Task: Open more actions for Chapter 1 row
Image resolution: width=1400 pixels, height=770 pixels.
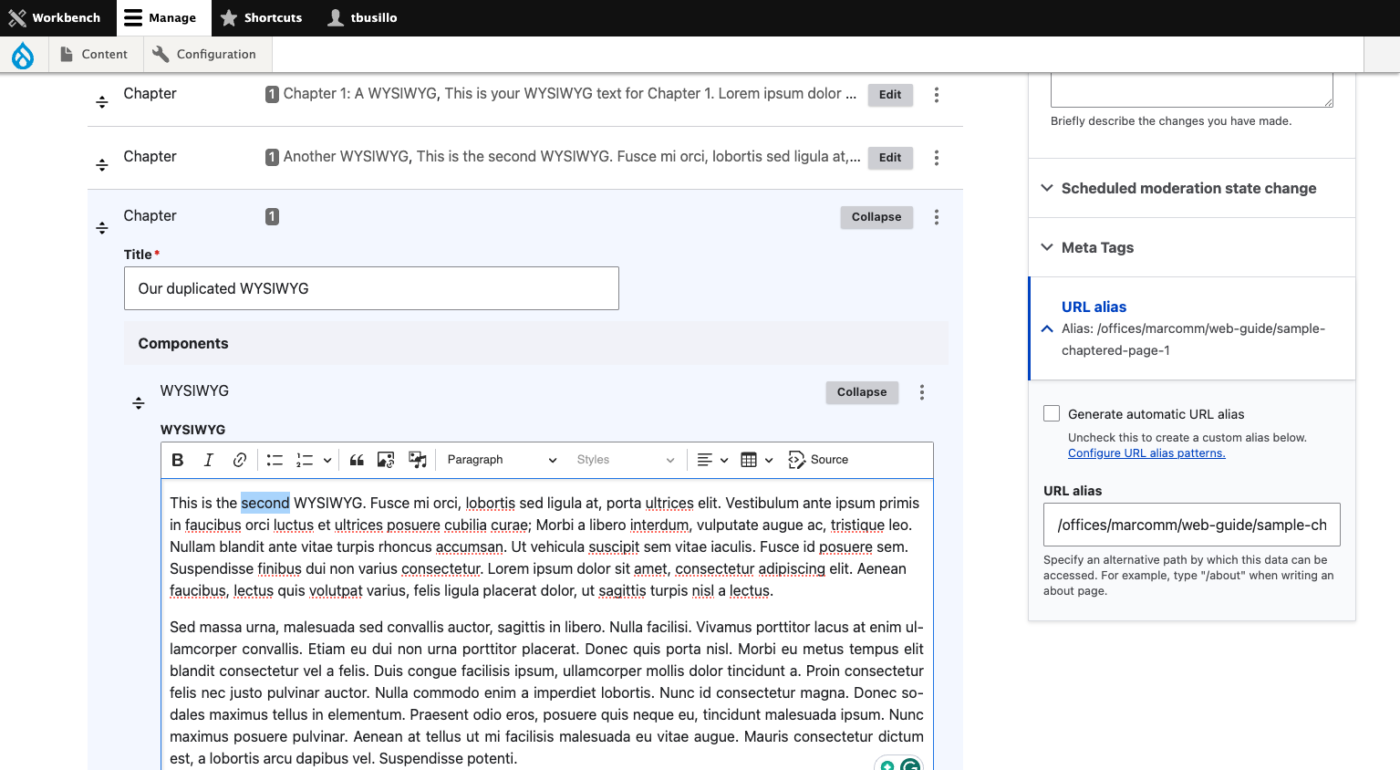Action: pyautogui.click(x=937, y=95)
